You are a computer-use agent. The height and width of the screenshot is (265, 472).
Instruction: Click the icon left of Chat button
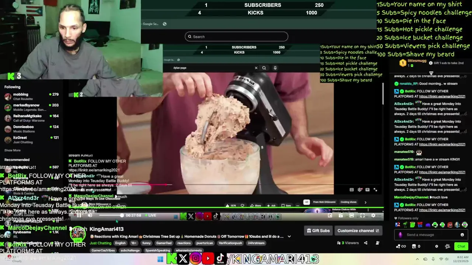click(x=448, y=246)
